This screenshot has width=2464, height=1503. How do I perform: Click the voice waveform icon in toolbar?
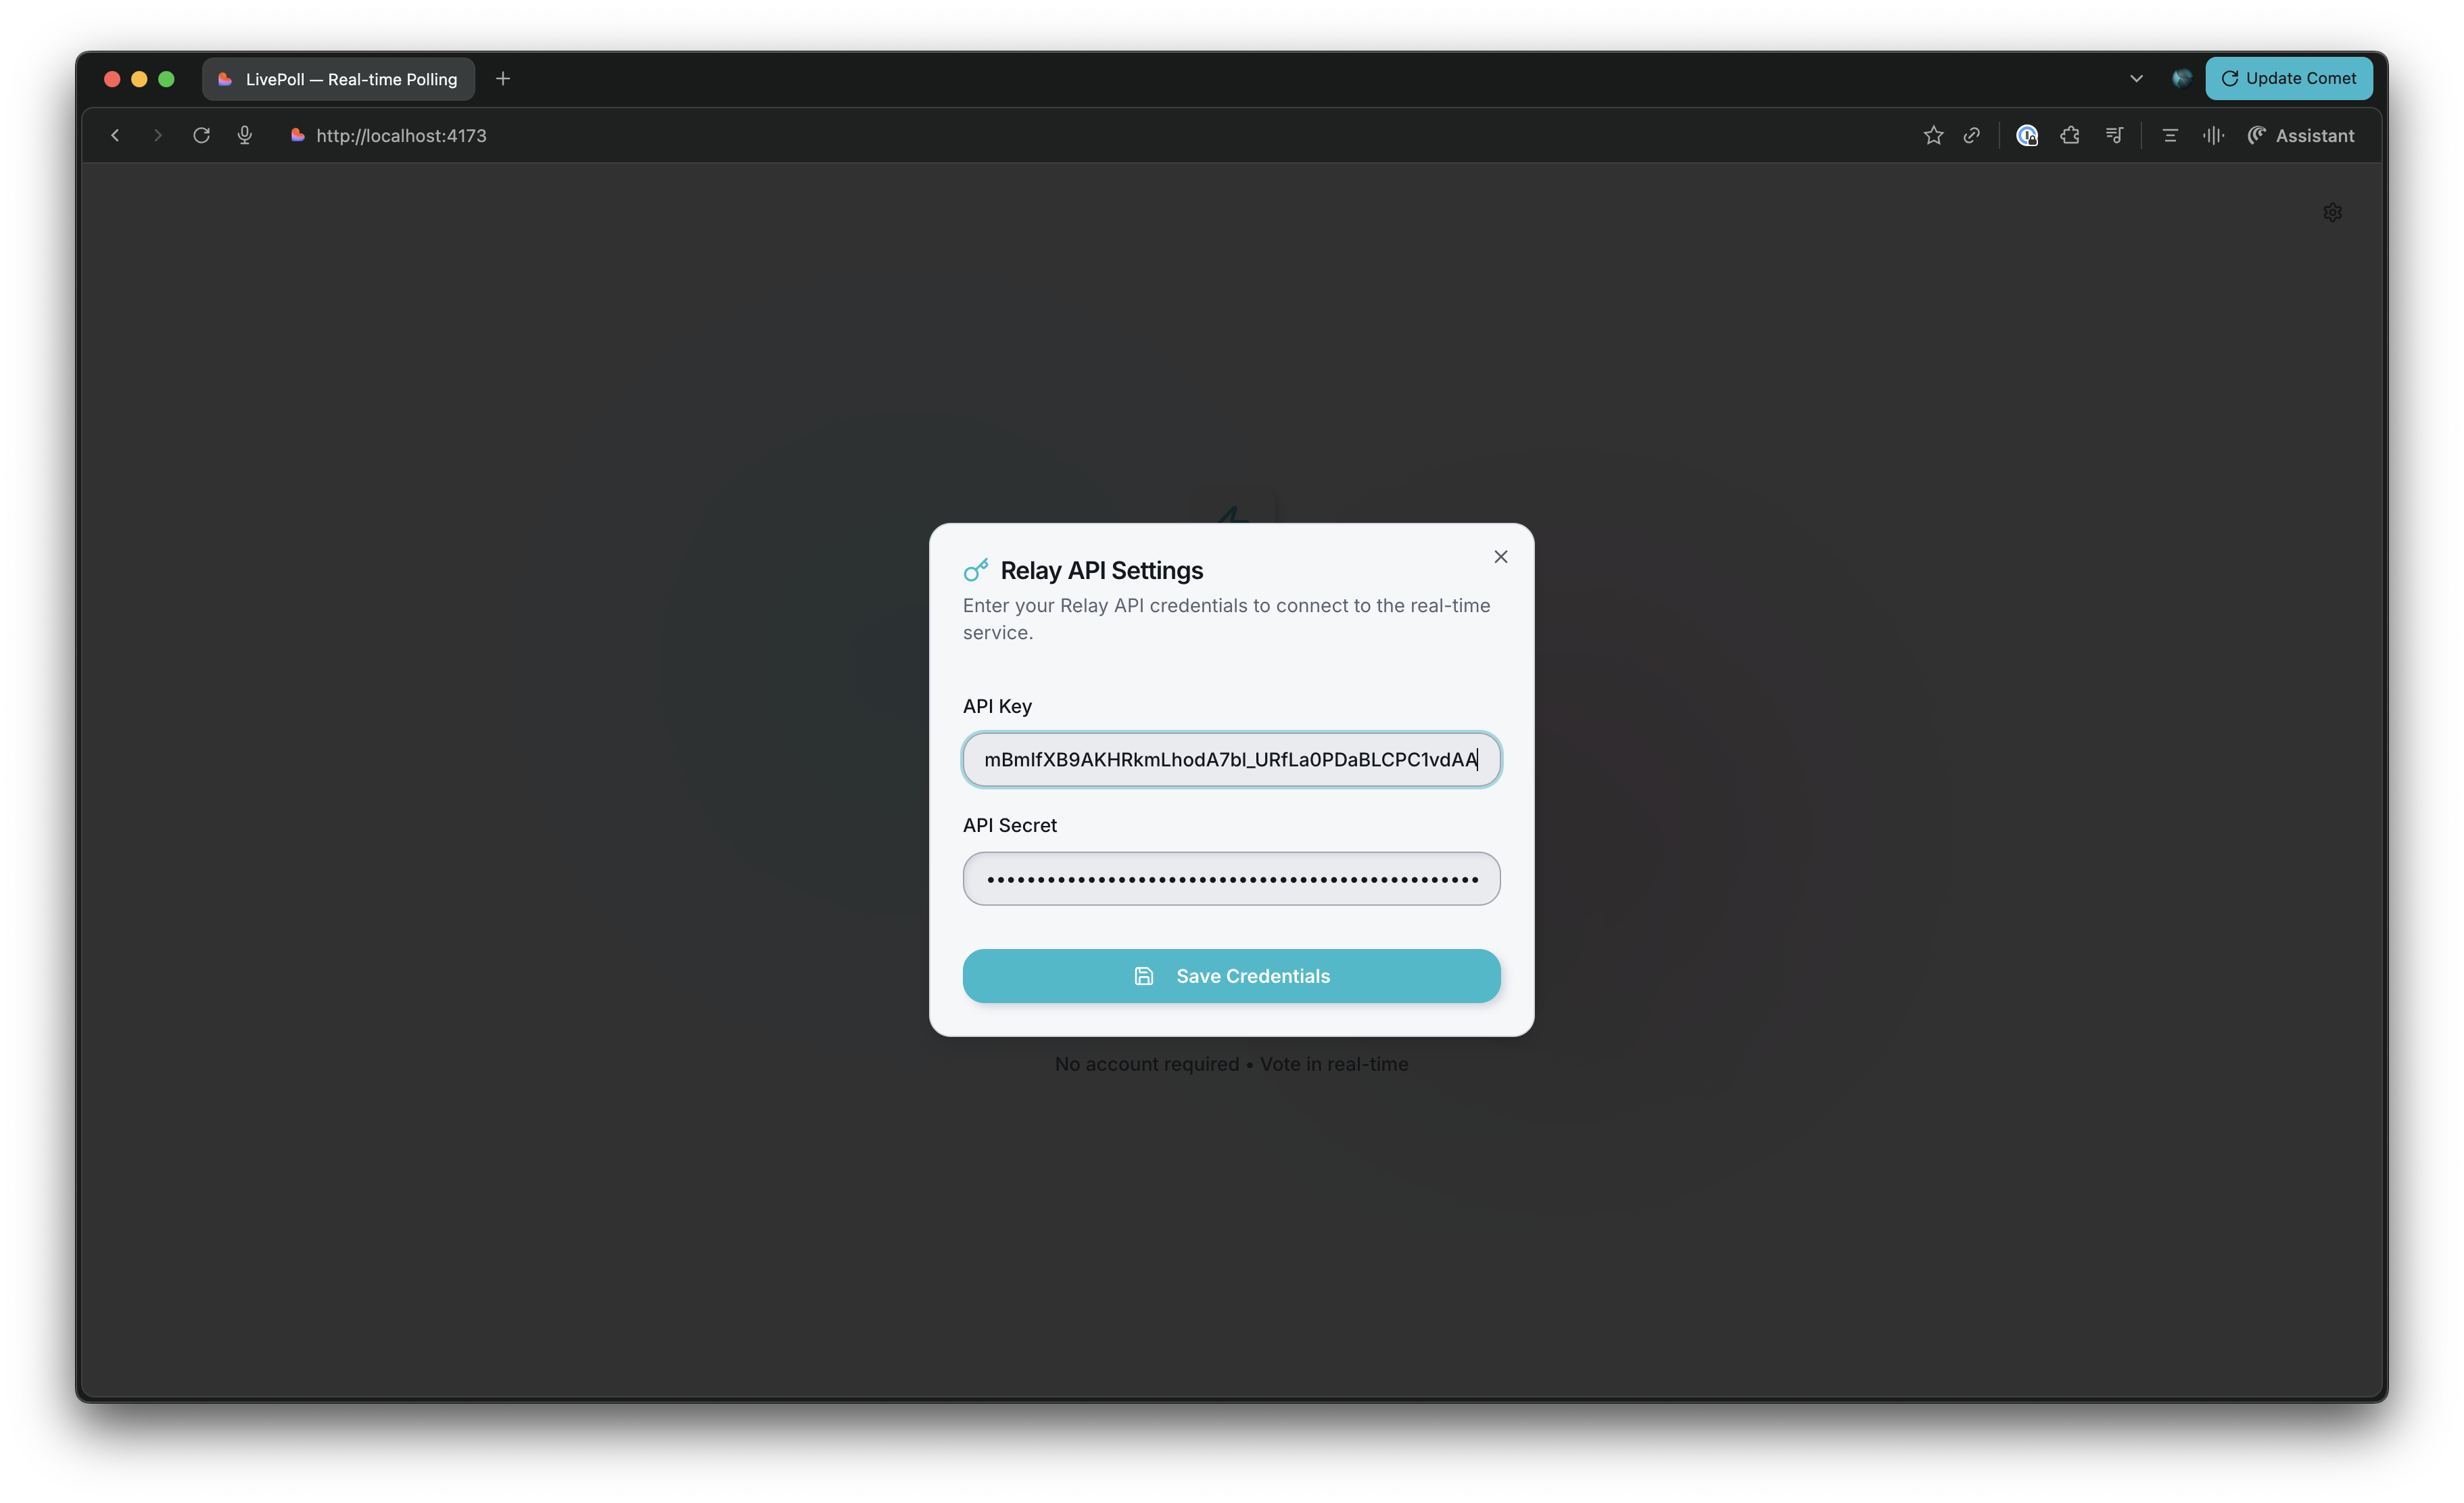point(2213,135)
